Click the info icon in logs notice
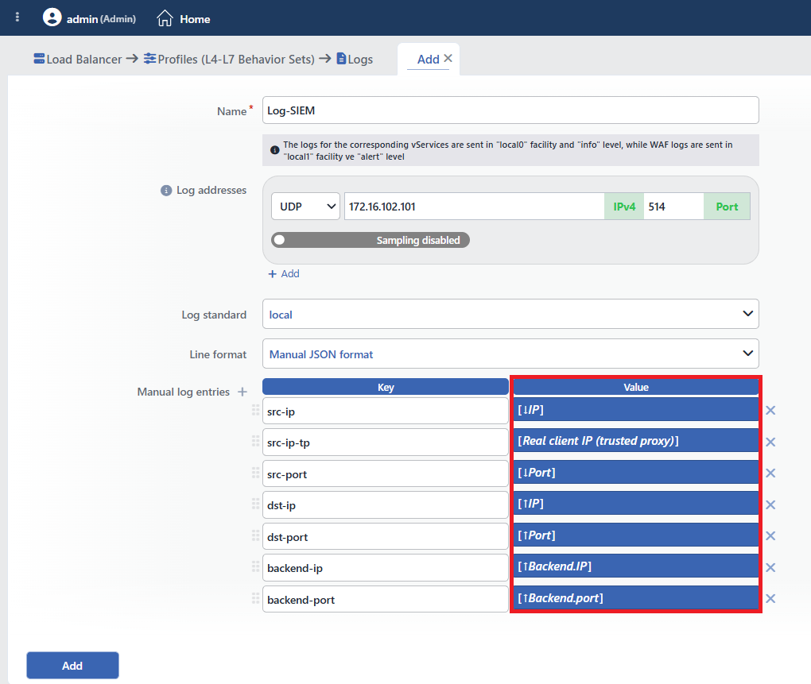This screenshot has height=684, width=811. (x=274, y=150)
